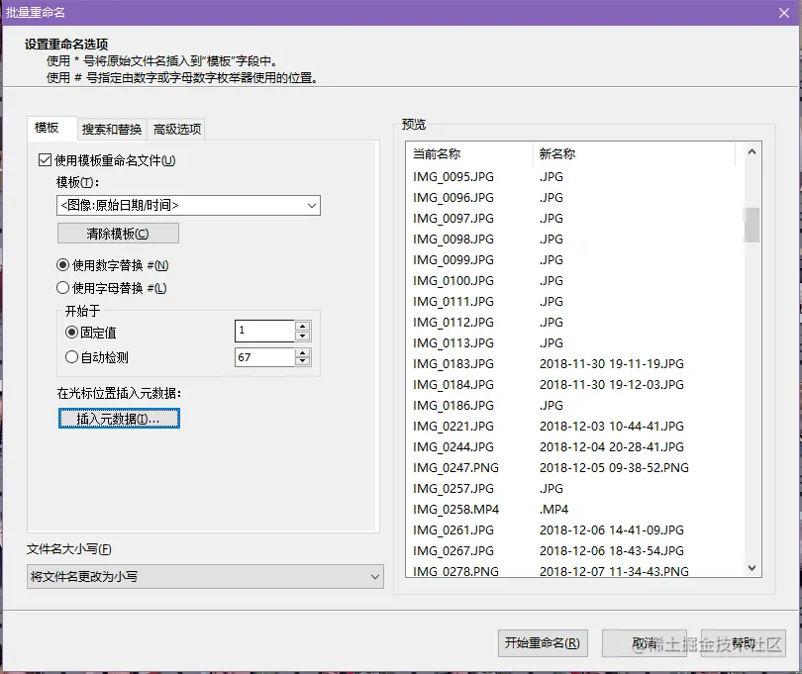Click new name 2018-12-06 14-41-09.JPG
This screenshot has width=802, height=674.
pos(612,530)
